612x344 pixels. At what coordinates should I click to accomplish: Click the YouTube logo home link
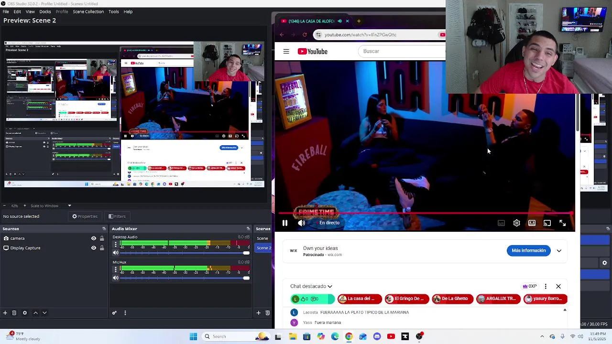[313, 52]
